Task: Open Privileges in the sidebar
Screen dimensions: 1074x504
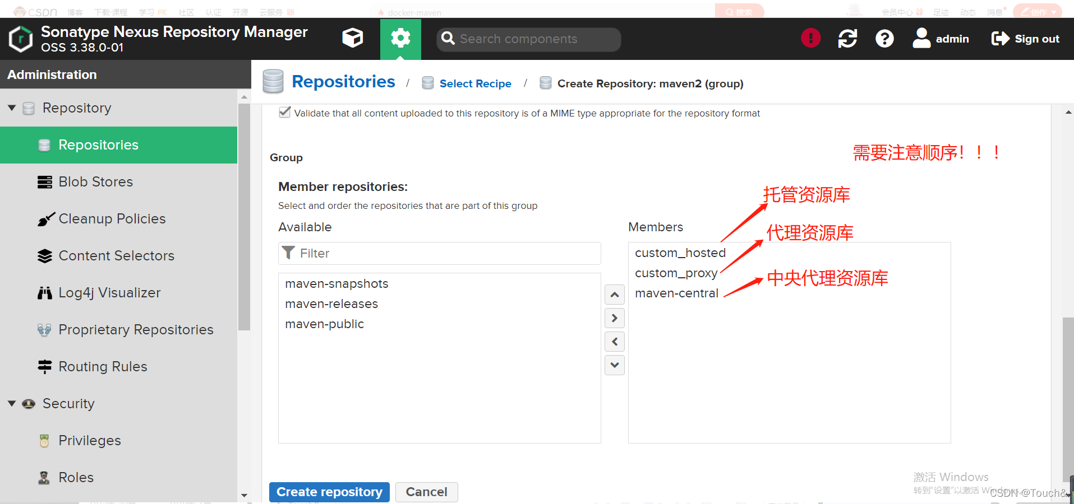Action: pyautogui.click(x=118, y=441)
